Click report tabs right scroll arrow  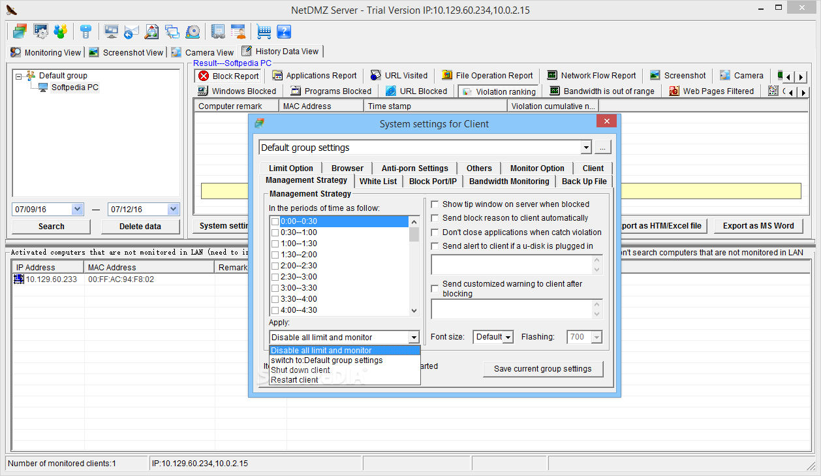tap(801, 77)
